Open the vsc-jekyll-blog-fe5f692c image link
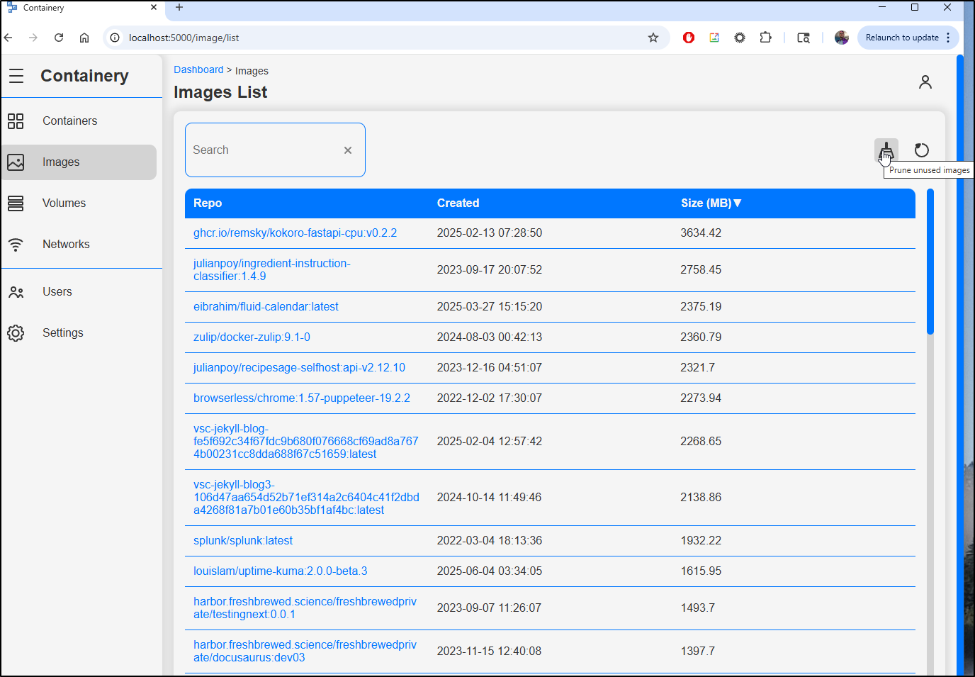This screenshot has height=677, width=975. point(306,442)
